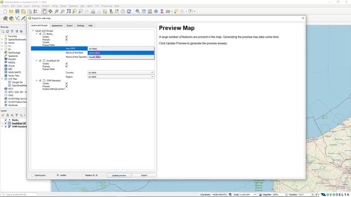Click the Zoom Full extent icon
351x197 pixels.
coord(69,11)
